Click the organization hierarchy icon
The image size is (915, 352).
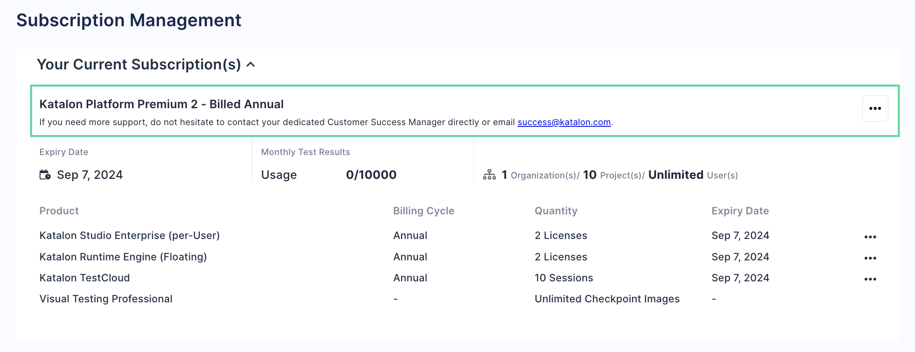point(489,175)
